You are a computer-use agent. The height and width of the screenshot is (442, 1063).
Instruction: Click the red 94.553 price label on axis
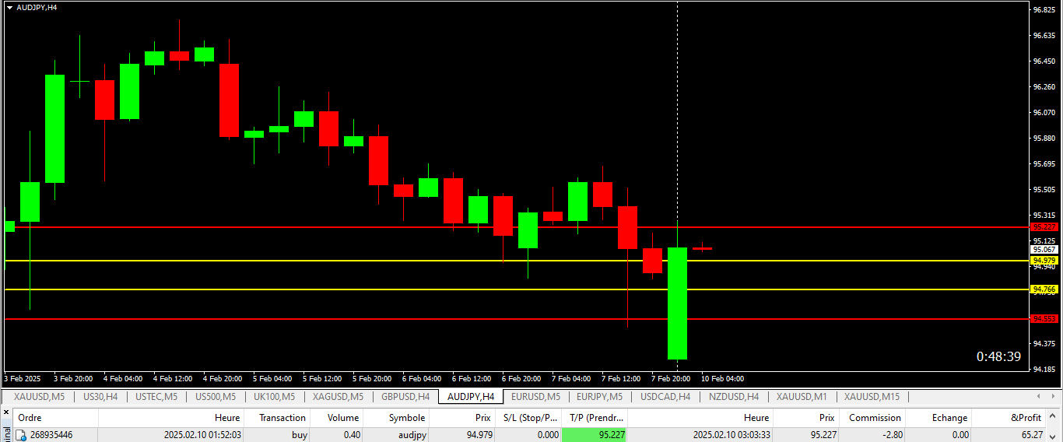pos(1044,319)
